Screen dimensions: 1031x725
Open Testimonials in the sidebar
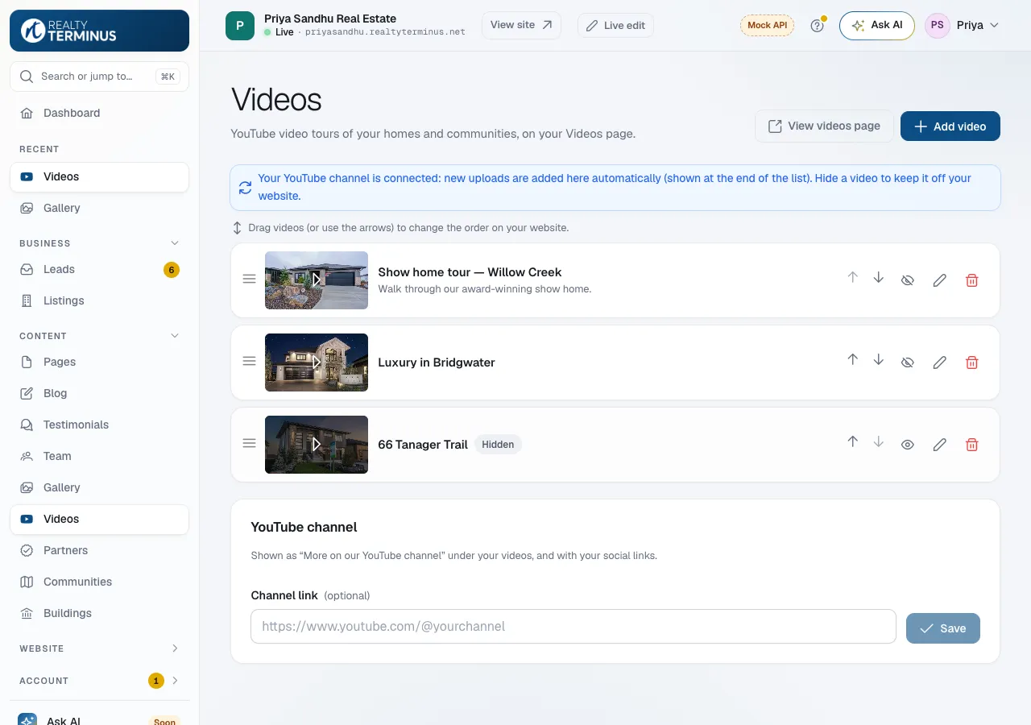pos(99,425)
